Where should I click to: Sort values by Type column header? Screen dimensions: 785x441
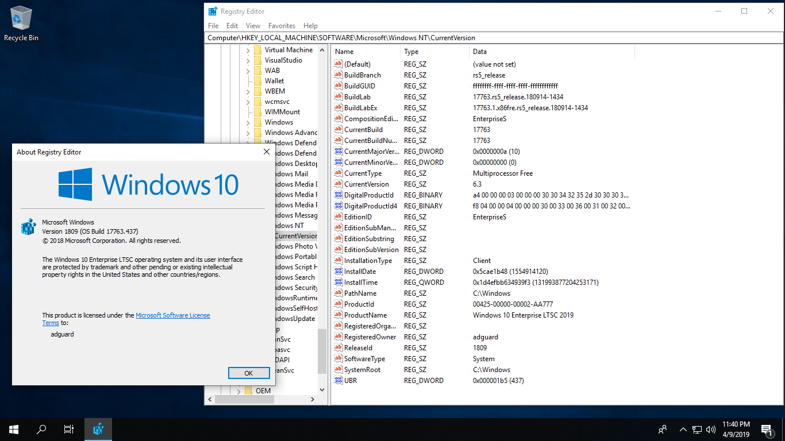click(x=434, y=52)
